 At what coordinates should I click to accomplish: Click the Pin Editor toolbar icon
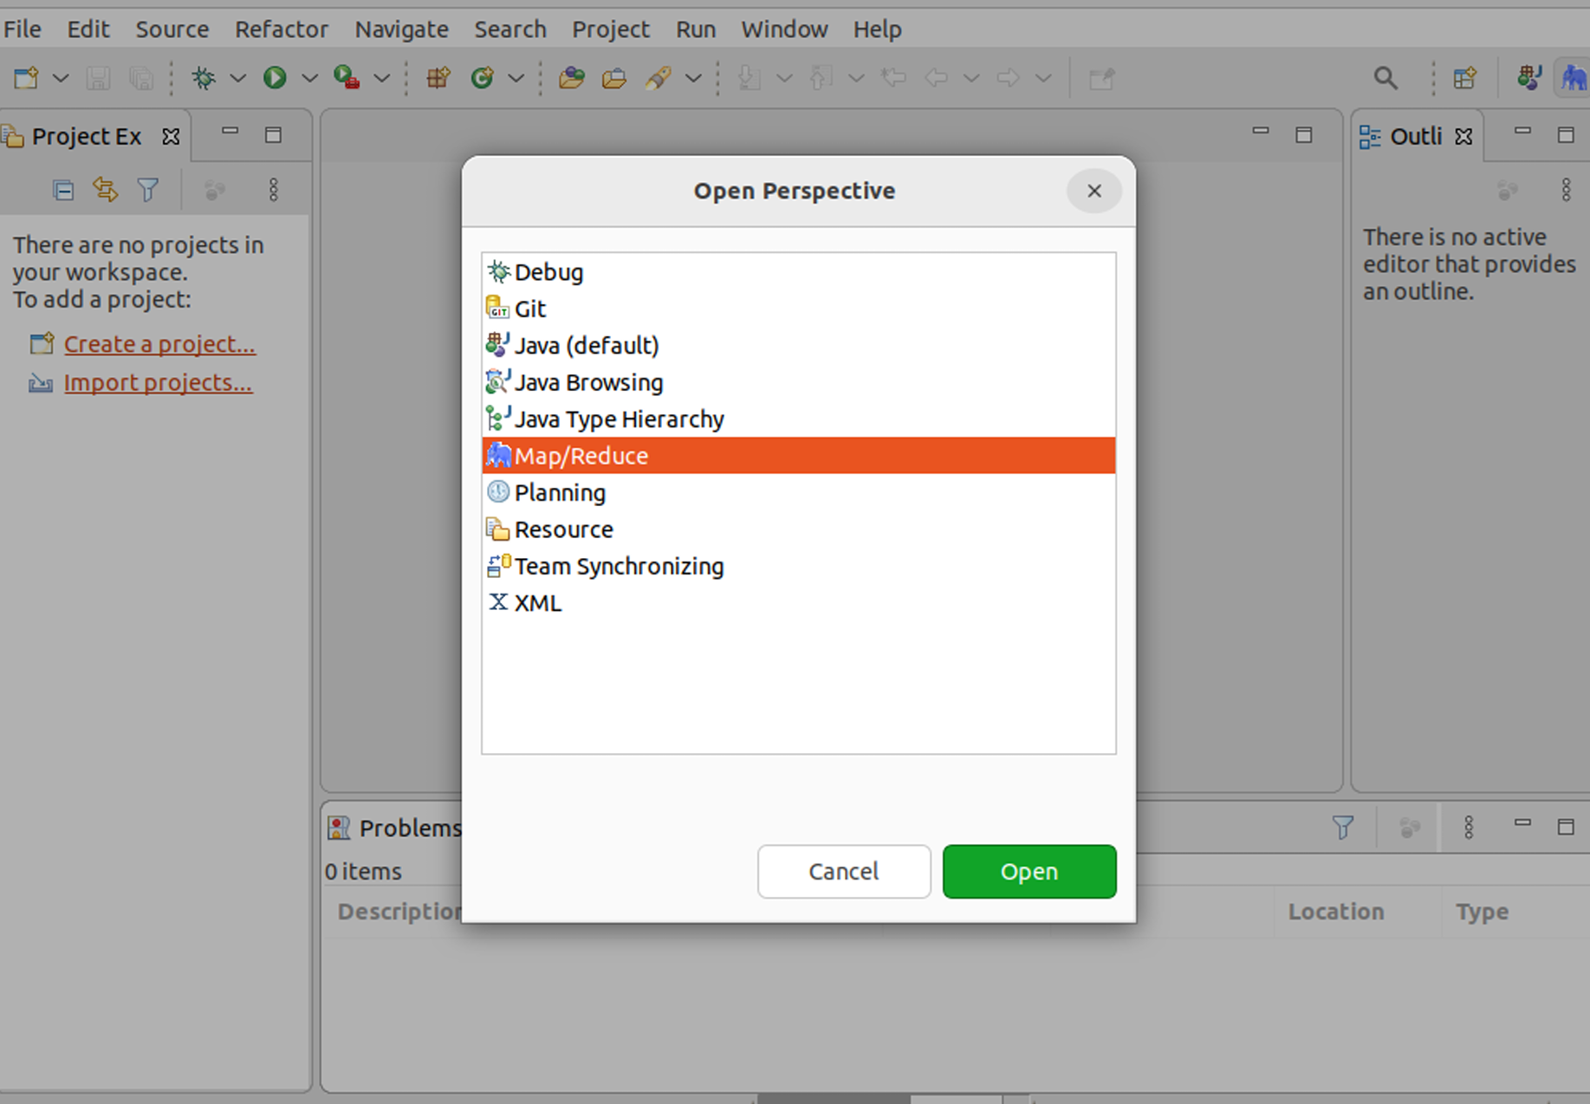1101,78
